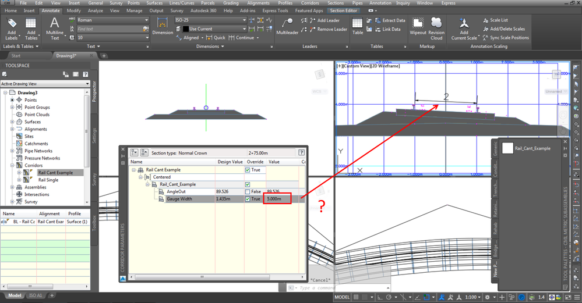
Task: Open the Scale List
Action: click(496, 20)
